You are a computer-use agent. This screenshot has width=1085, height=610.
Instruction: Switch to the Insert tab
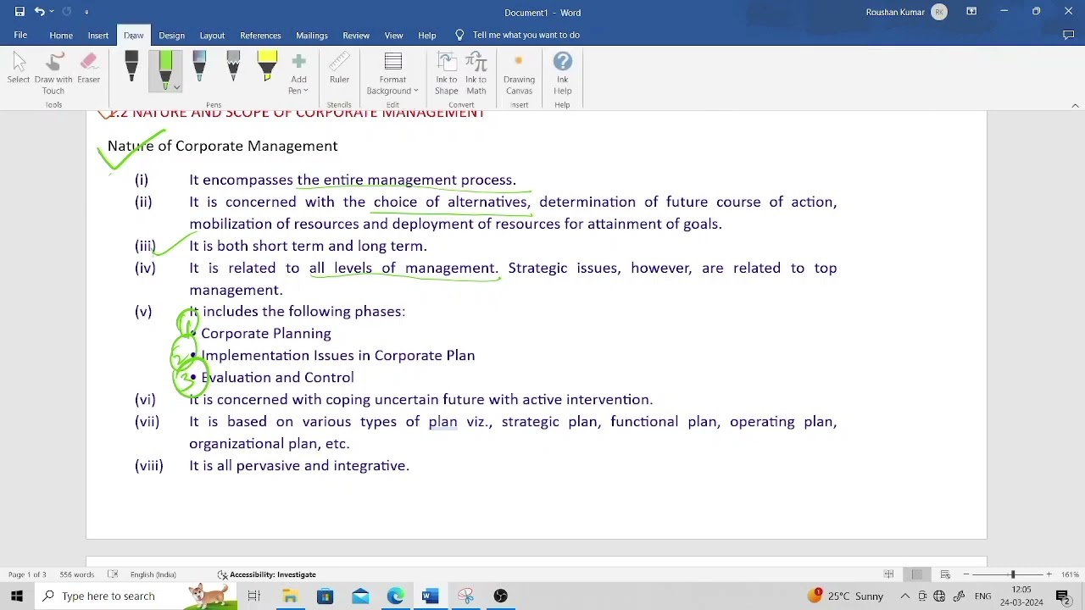[x=98, y=35]
